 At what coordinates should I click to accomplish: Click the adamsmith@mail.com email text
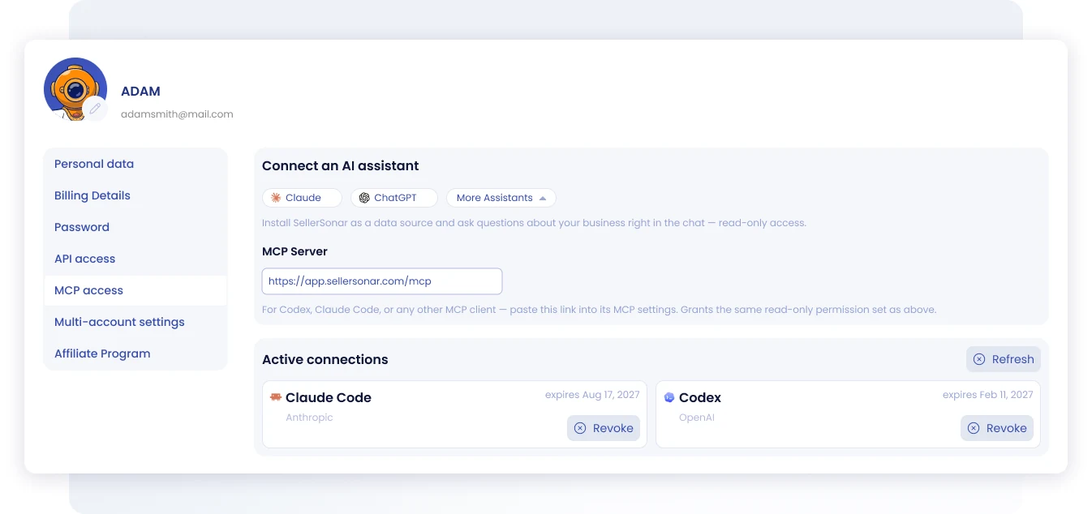[177, 114]
